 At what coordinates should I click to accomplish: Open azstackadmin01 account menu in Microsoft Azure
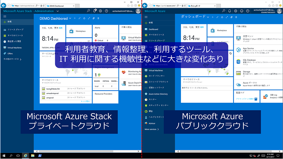[x=268, y=11]
